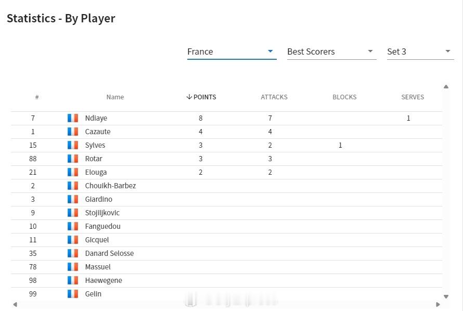This screenshot has width=463, height=311.
Task: Select the Danard Selosse player name
Action: tap(109, 253)
